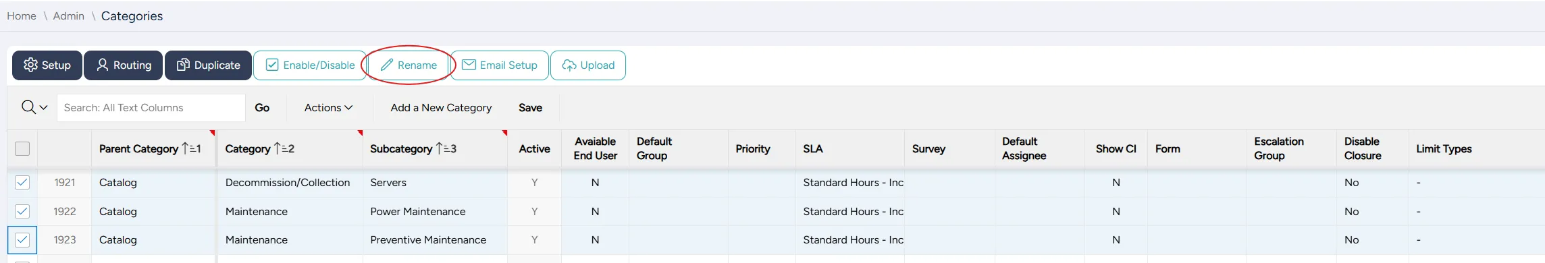1545x263 pixels.
Task: Click the Enable/Disable checkmark icon
Action: click(272, 65)
